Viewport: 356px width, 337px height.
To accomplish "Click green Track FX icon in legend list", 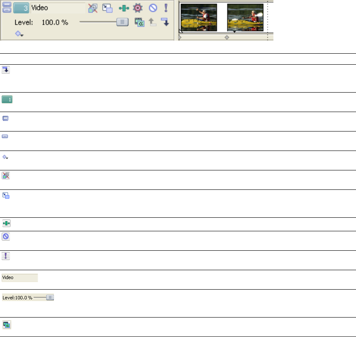I will (x=6, y=223).
